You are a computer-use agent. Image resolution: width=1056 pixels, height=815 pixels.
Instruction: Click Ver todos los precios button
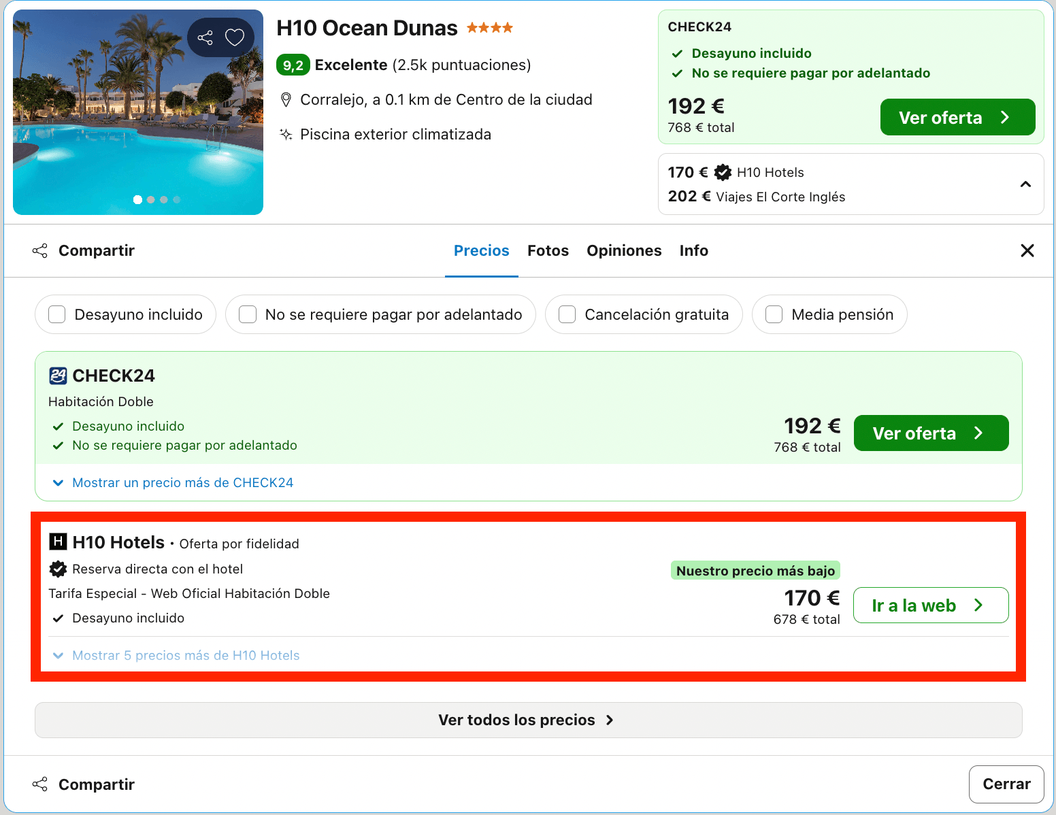[x=528, y=720]
